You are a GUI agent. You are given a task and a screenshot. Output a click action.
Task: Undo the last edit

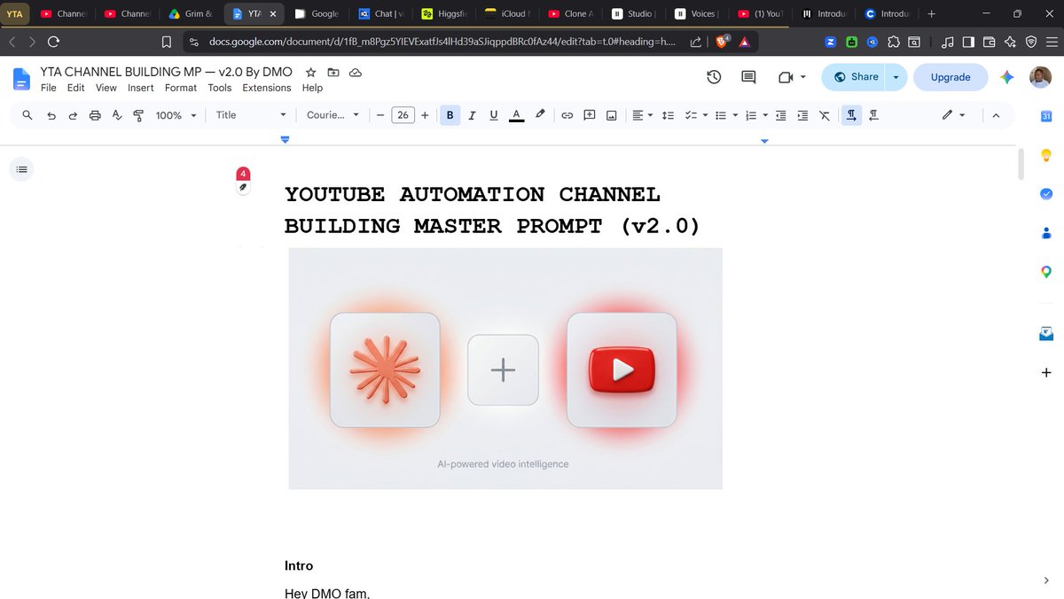pos(51,115)
